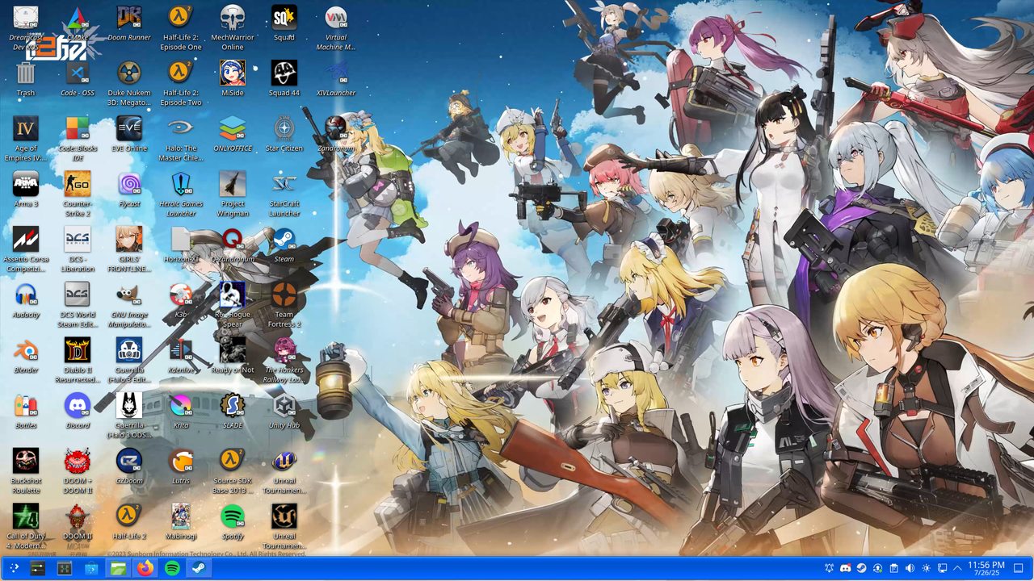Launch Project Wingman from desktop
Image resolution: width=1034 pixels, height=581 pixels.
click(x=233, y=184)
